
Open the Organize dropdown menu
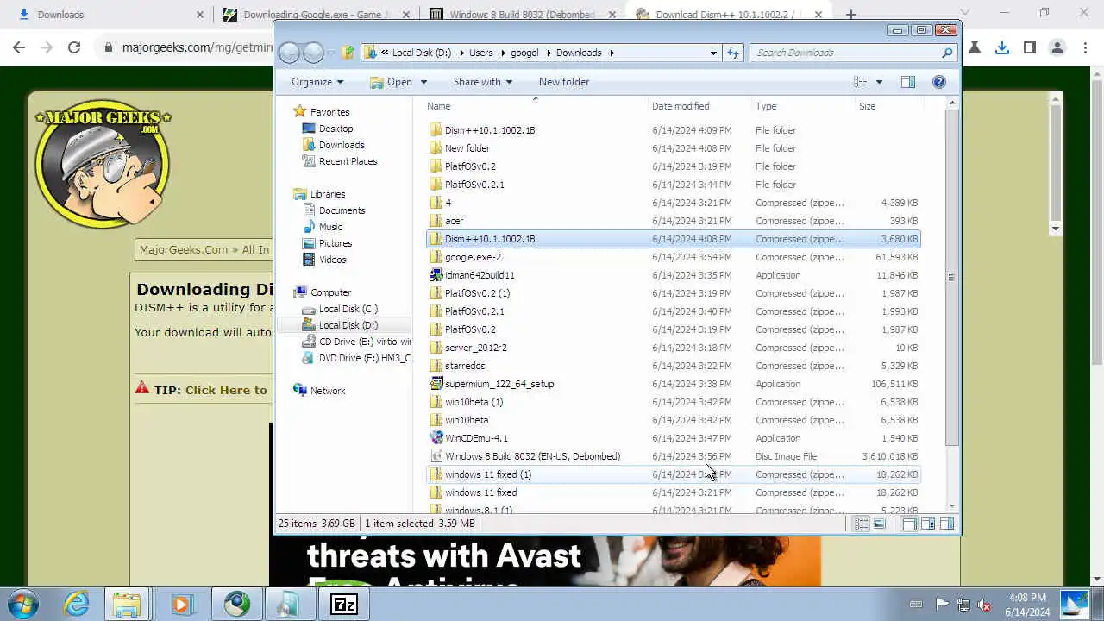coord(317,82)
